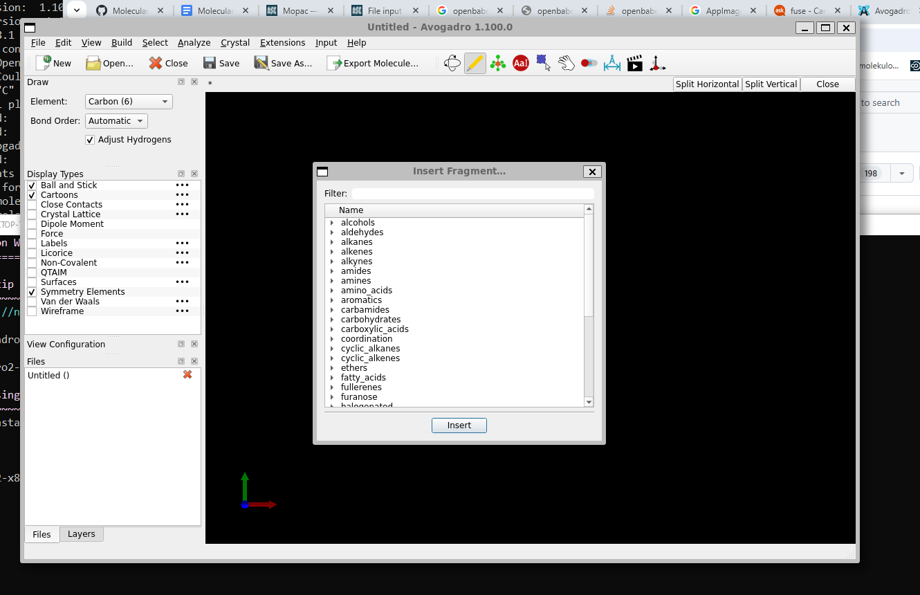Select the Selection rectangle tool

(x=544, y=63)
